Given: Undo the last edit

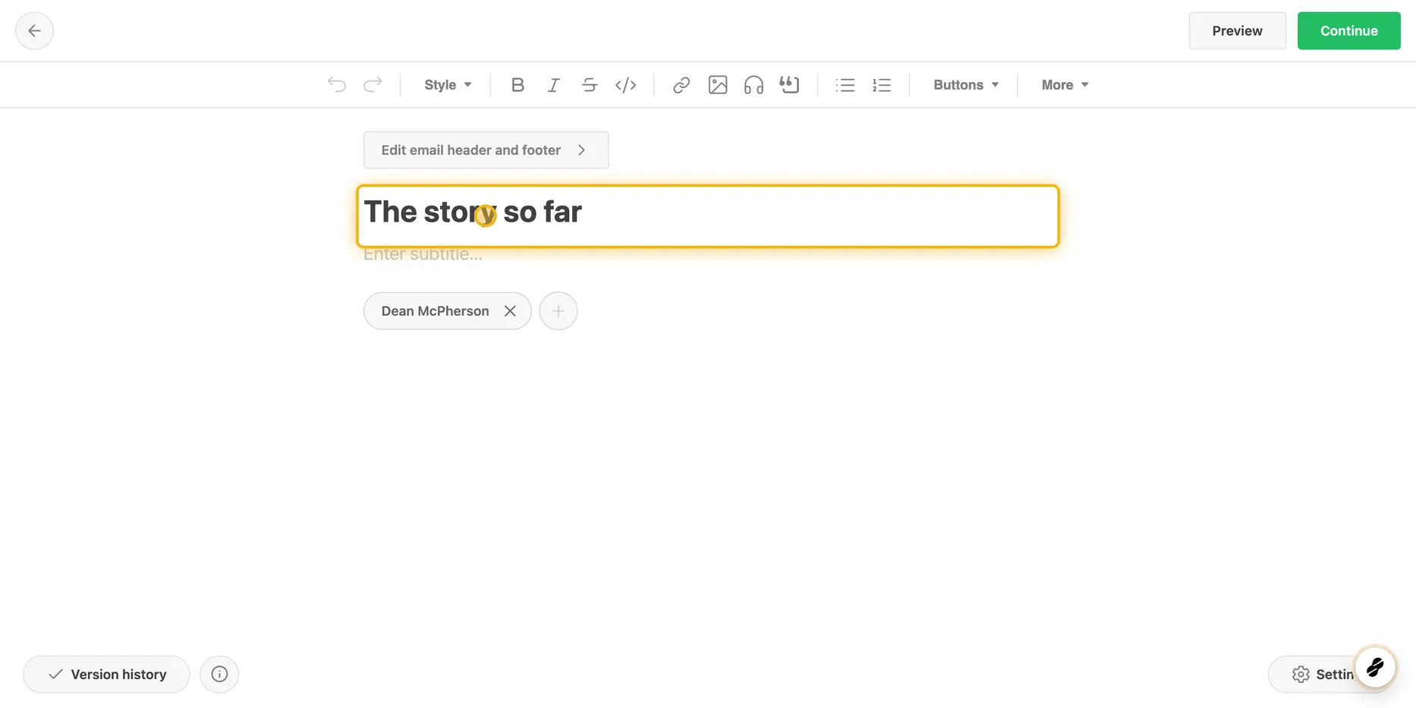Looking at the screenshot, I should [337, 85].
